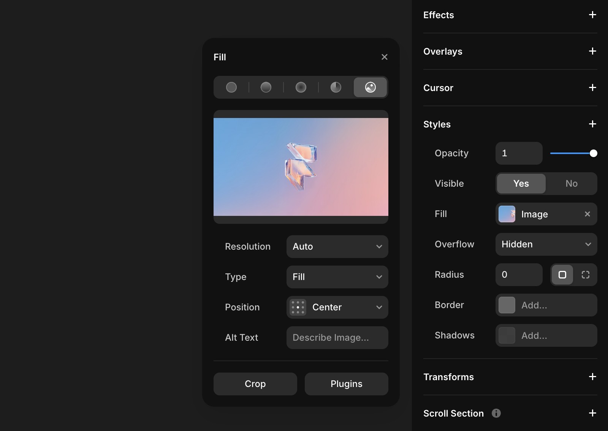Click the Border color swatch
Viewport: 608px width, 431px height.
(x=507, y=305)
